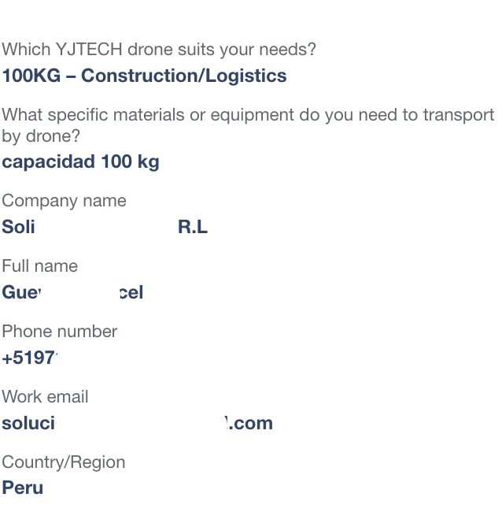Select the '100KG – Construction/Logistics' answer
The image size is (502, 512).
[x=144, y=76]
